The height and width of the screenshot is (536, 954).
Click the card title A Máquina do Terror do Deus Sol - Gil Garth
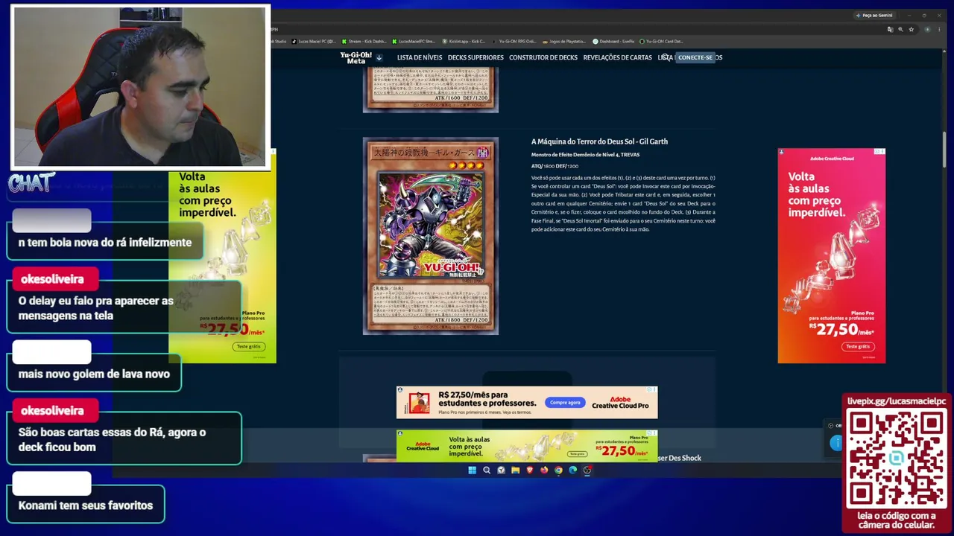pyautogui.click(x=599, y=141)
